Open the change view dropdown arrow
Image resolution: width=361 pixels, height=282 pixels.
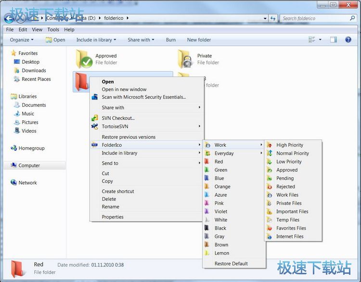pyautogui.click(x=321, y=40)
